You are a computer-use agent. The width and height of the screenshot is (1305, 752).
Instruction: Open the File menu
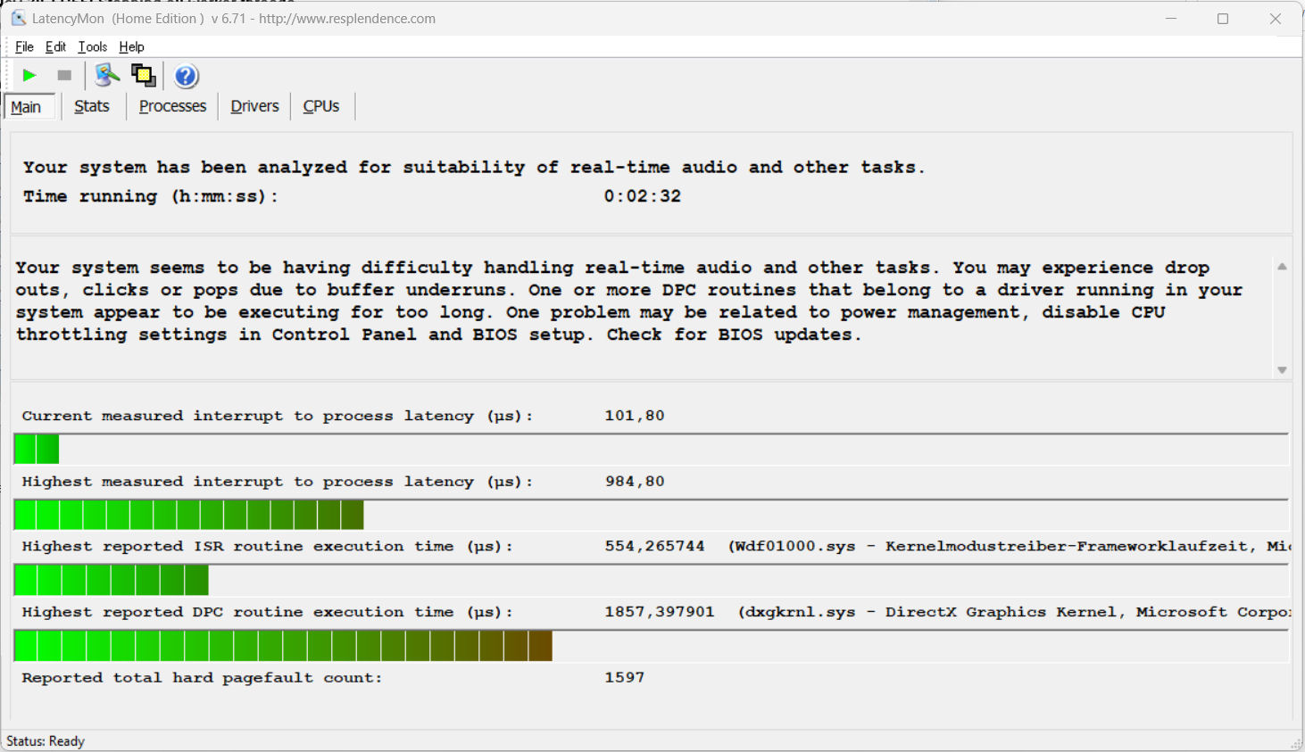[x=24, y=47]
